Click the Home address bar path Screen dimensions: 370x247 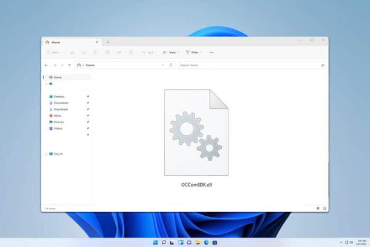[90, 65]
